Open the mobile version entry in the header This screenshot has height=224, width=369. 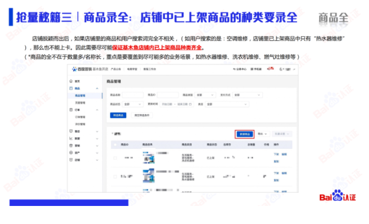(256, 69)
